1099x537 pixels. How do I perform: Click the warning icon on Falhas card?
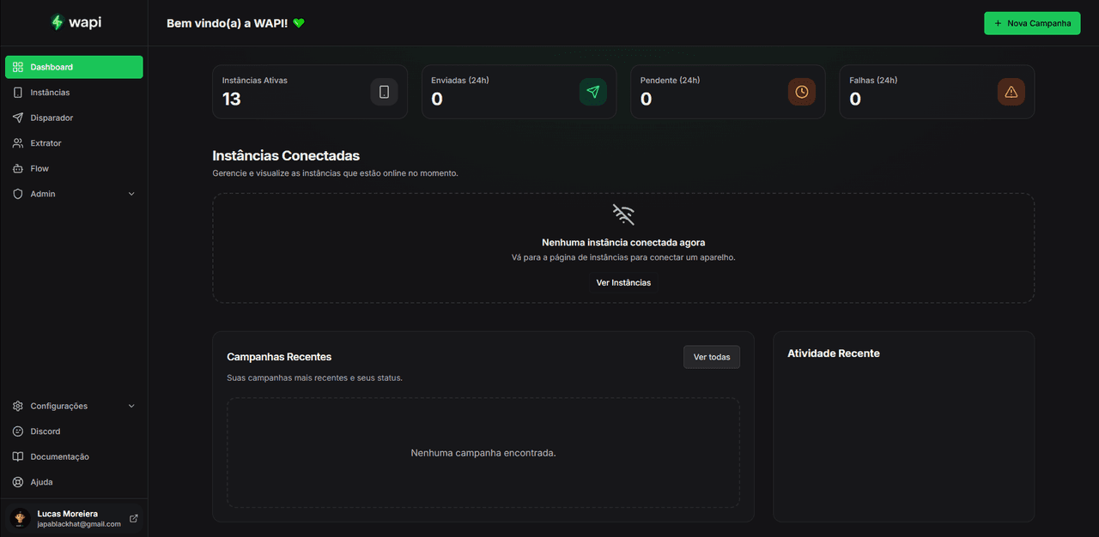pos(1011,92)
